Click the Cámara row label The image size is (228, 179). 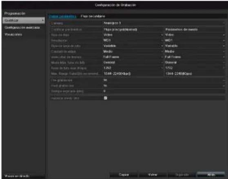point(57,23)
